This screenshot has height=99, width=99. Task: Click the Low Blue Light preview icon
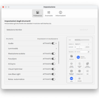click(79, 64)
